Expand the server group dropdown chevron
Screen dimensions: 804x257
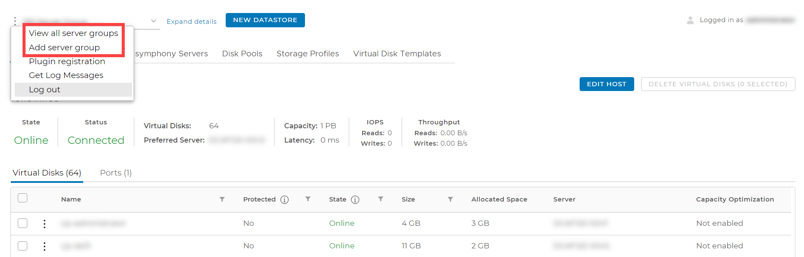(153, 21)
